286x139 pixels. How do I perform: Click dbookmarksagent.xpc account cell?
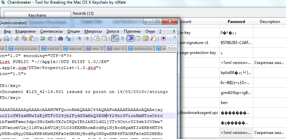pos(200,113)
